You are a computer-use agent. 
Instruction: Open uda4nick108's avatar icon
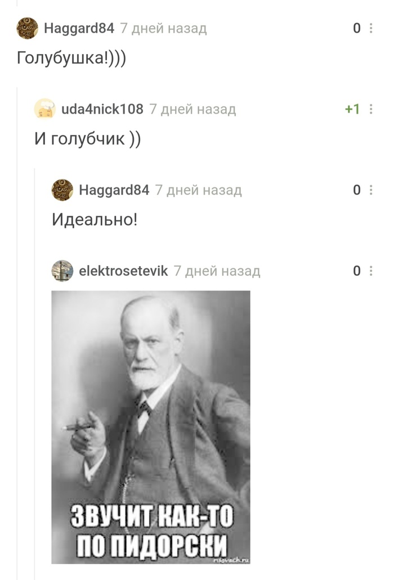pos(45,109)
